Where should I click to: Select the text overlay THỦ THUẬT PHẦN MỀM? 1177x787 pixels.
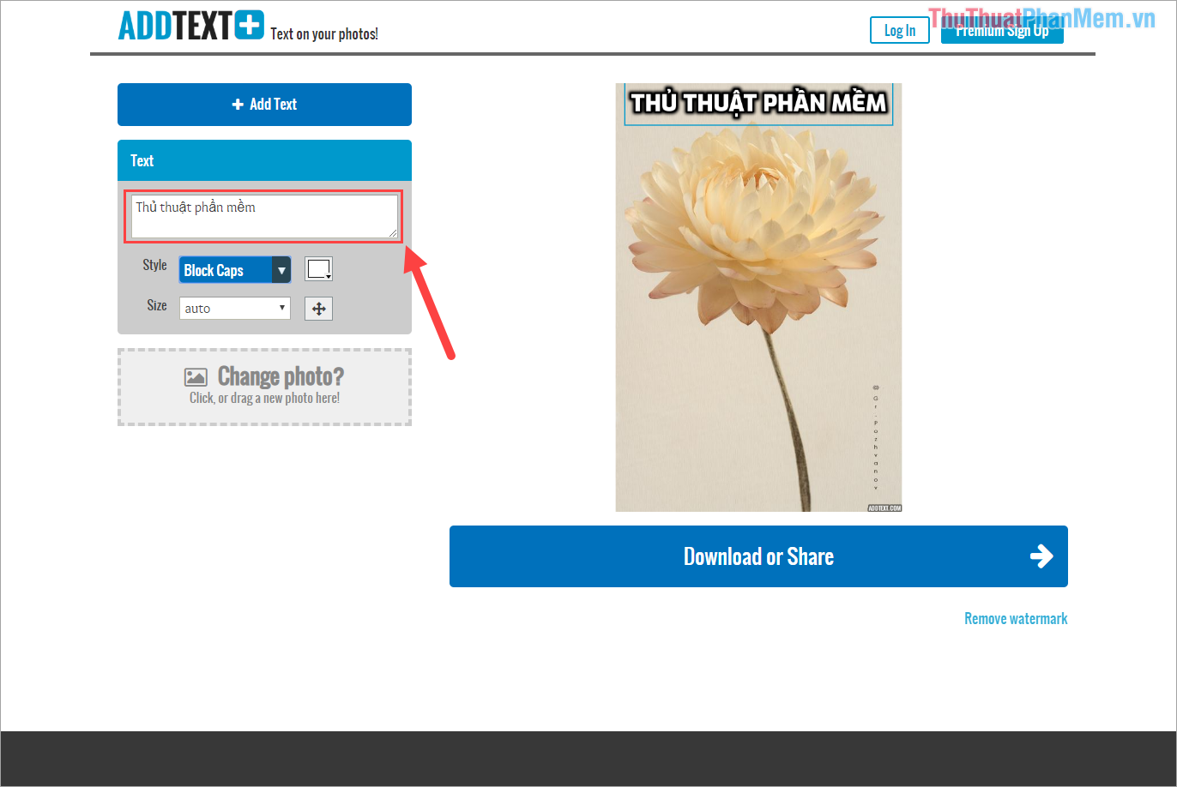[x=758, y=102]
